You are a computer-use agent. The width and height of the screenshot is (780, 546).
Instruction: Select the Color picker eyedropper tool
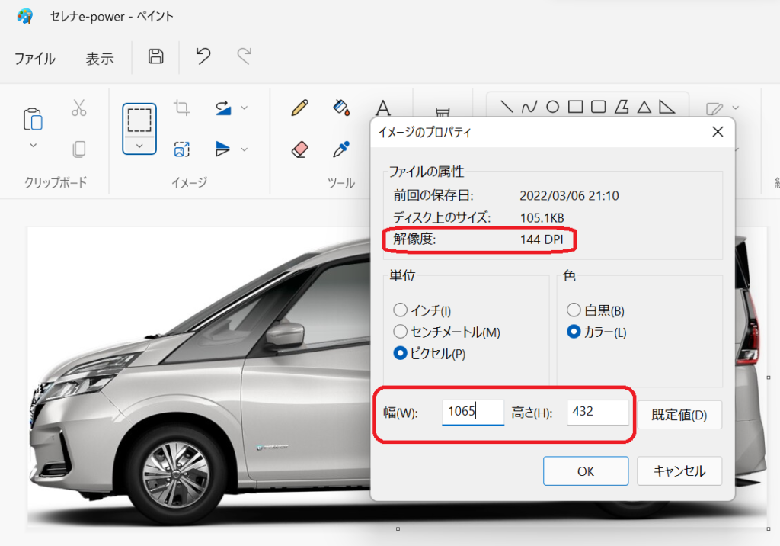(341, 149)
